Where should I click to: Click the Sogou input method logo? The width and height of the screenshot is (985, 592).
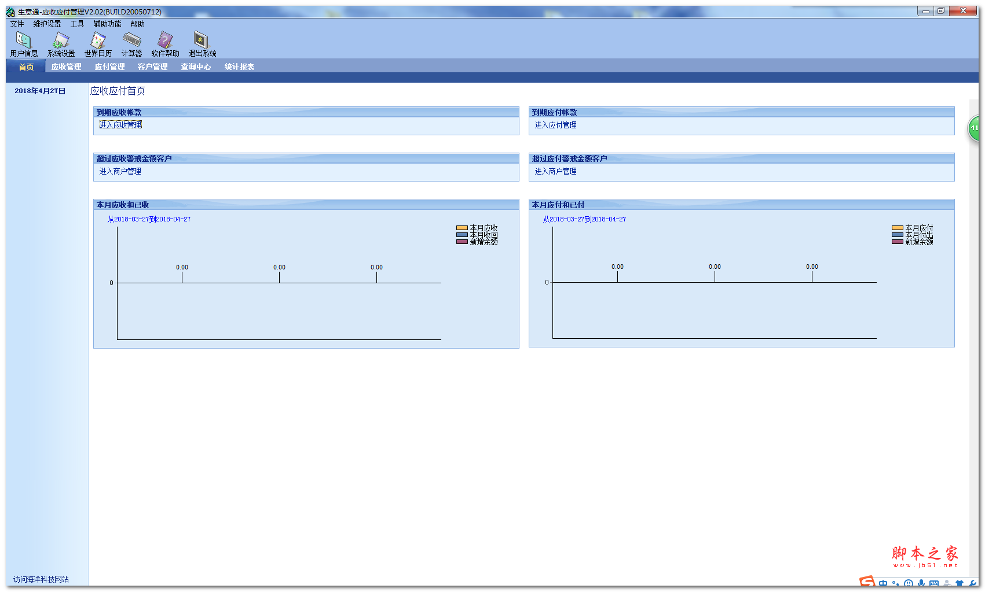coord(867,582)
